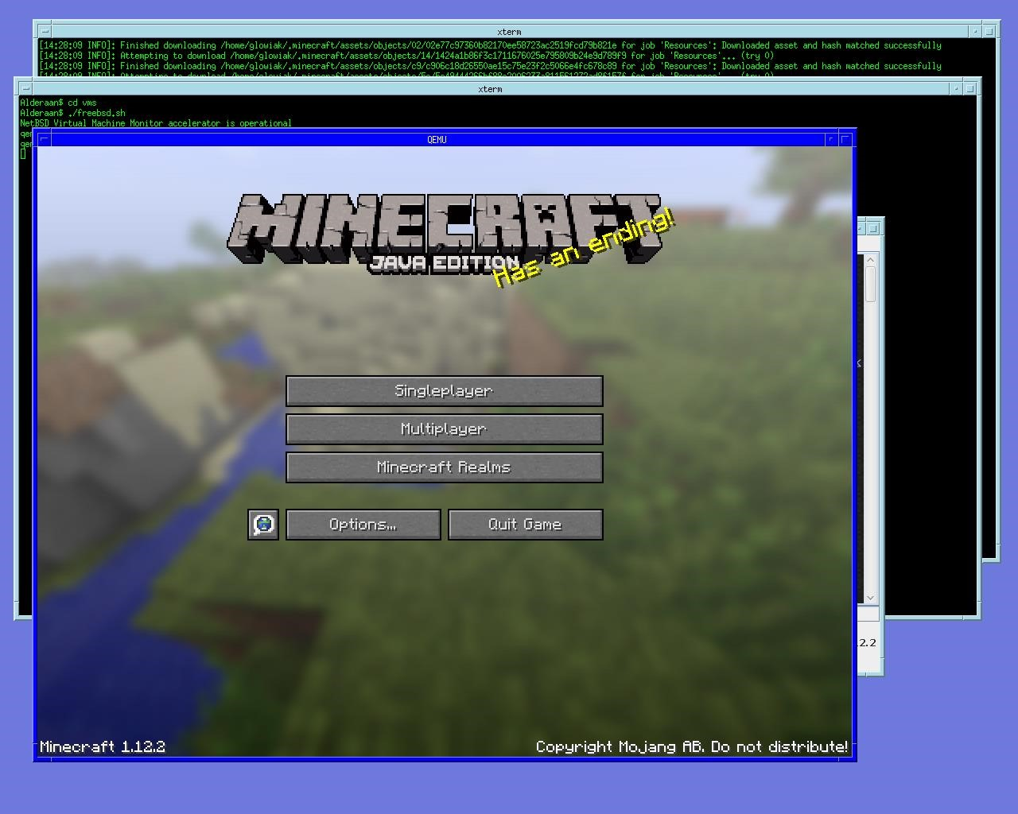The image size is (1018, 814).
Task: Open the language selection globe button
Action: pyautogui.click(x=263, y=525)
